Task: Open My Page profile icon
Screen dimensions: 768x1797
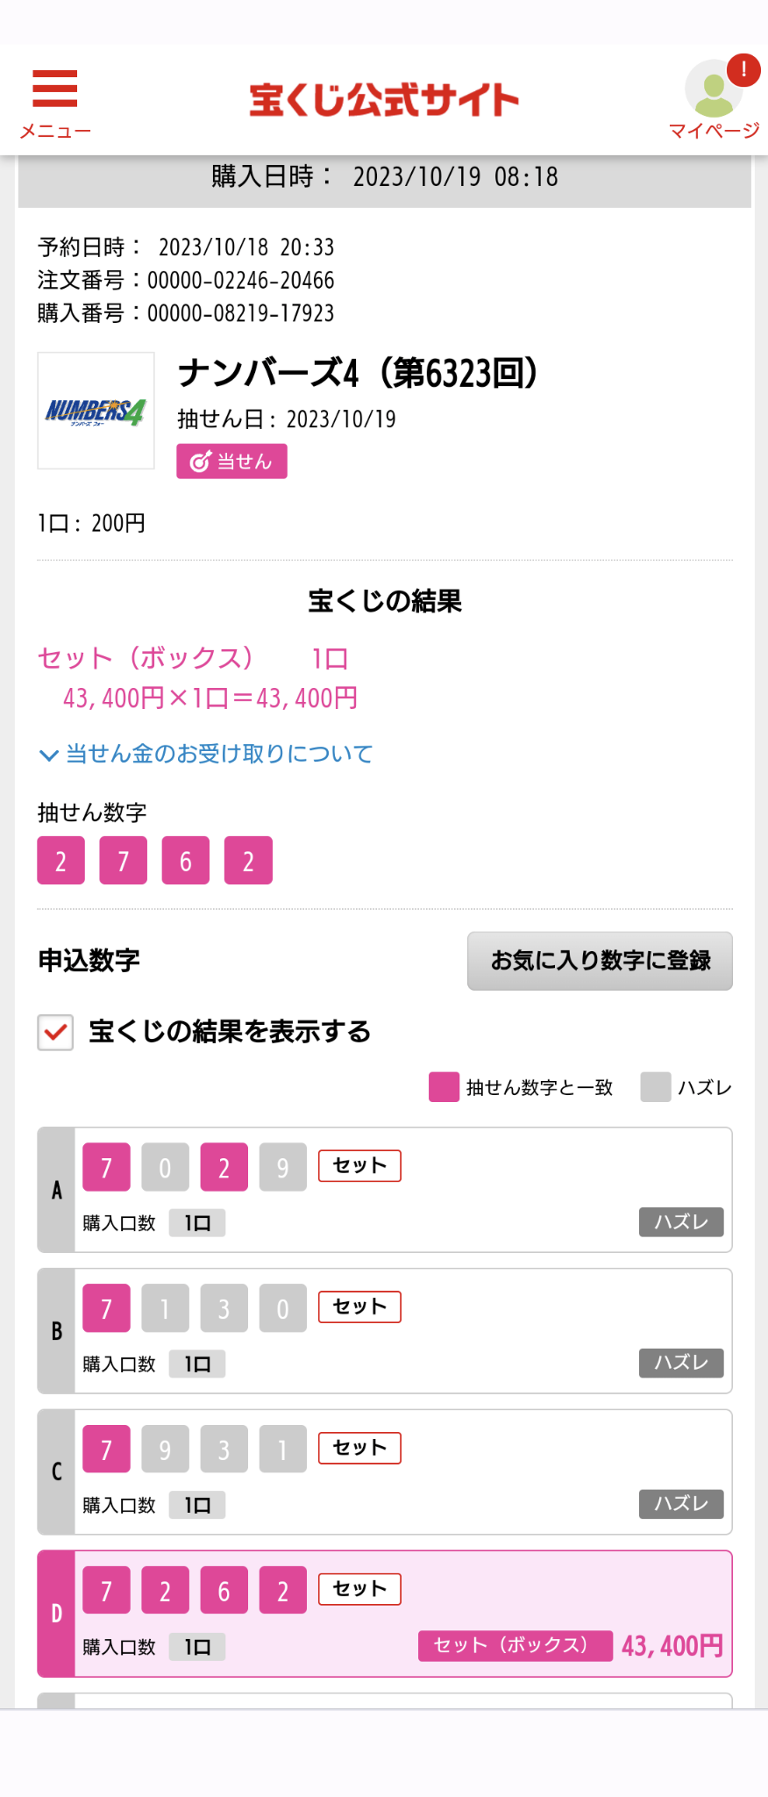Action: point(713,90)
